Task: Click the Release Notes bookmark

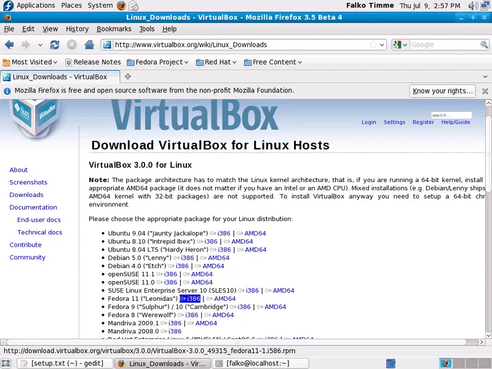Action: pos(93,62)
